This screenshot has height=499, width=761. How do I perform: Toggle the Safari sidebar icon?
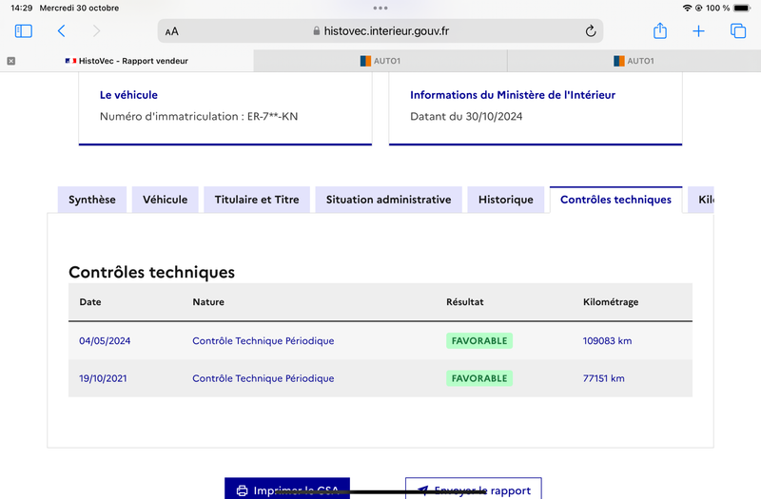pos(23,31)
